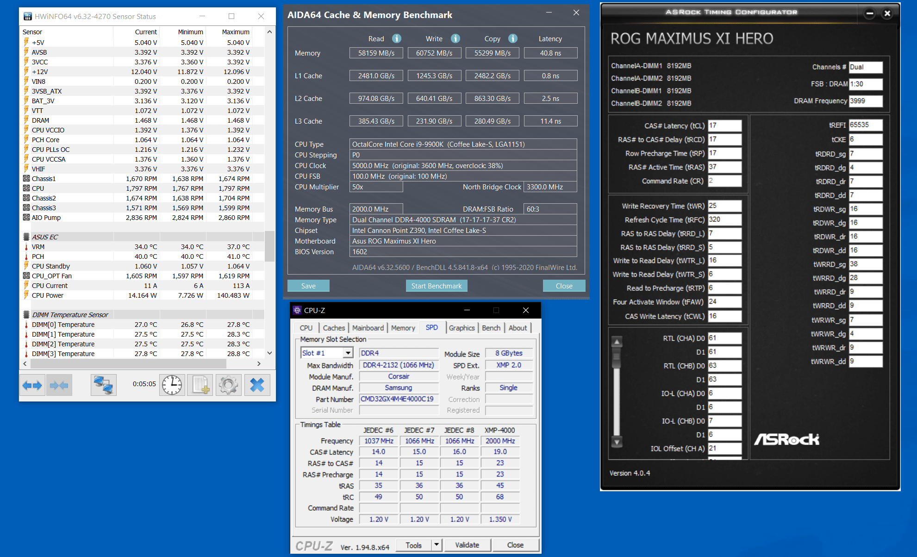
Task: Open the About tab in CPU-Z
Action: [518, 328]
